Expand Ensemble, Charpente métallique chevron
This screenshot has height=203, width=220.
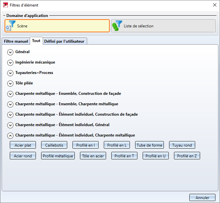point(10,104)
